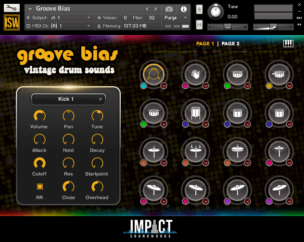
Task: Click the master Tune knob
Action: (x=215, y=12)
